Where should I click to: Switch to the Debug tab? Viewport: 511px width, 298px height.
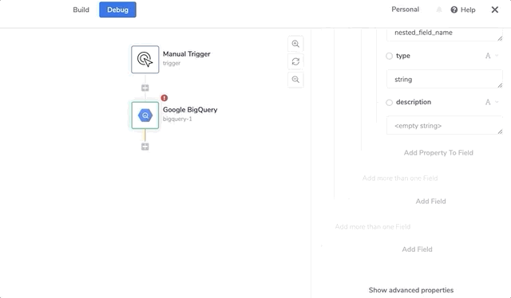point(117,10)
